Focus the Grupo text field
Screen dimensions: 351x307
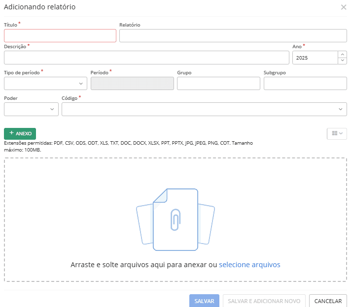coord(218,84)
